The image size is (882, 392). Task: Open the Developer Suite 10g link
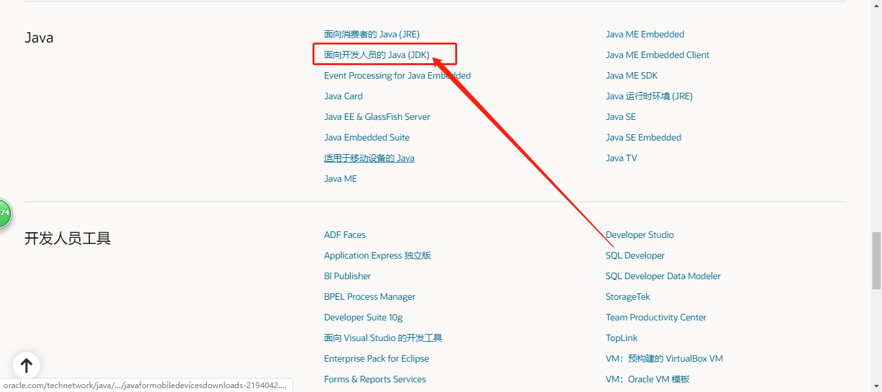[x=364, y=317]
